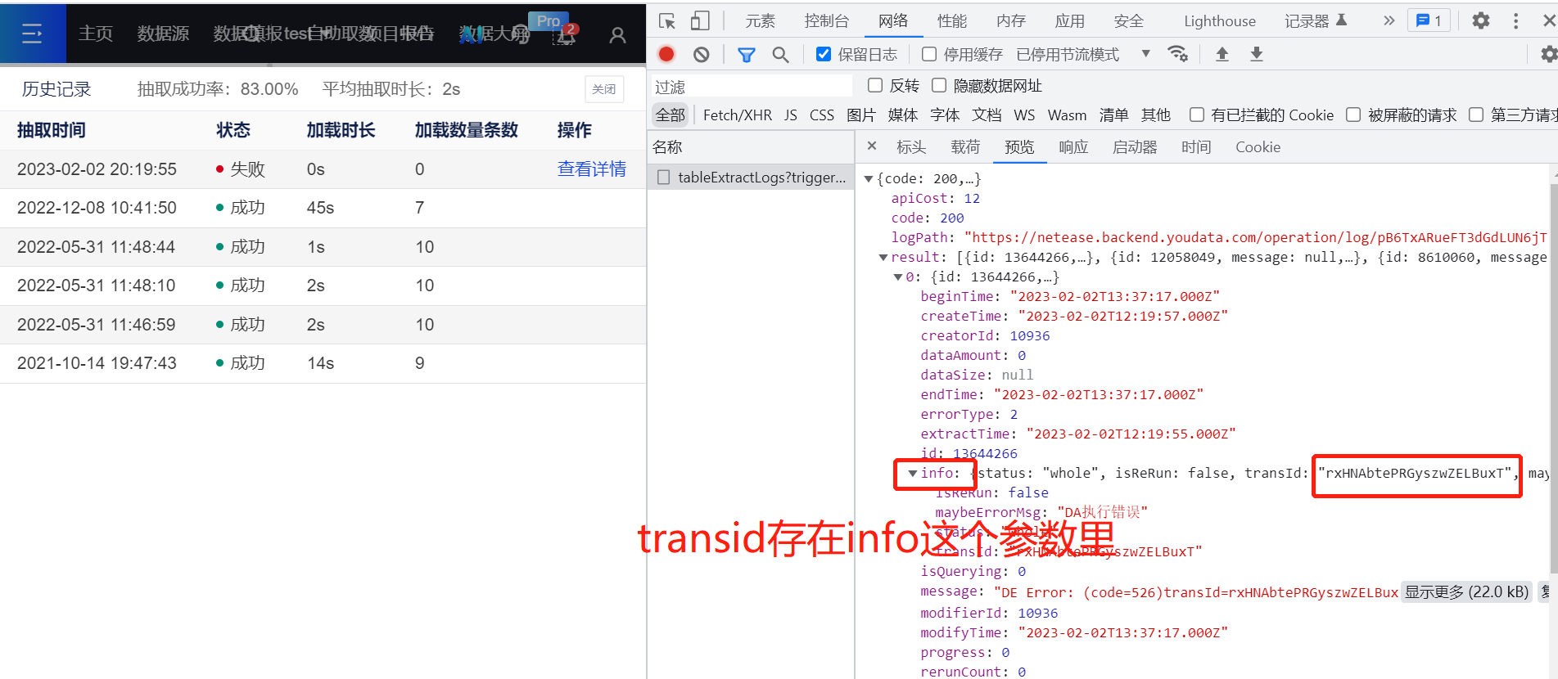Open the 载荷 request tab
1558x679 pixels.
click(x=965, y=146)
